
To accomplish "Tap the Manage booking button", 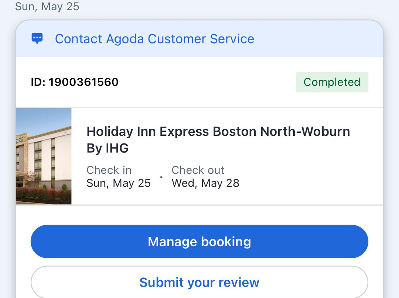I will tap(199, 242).
